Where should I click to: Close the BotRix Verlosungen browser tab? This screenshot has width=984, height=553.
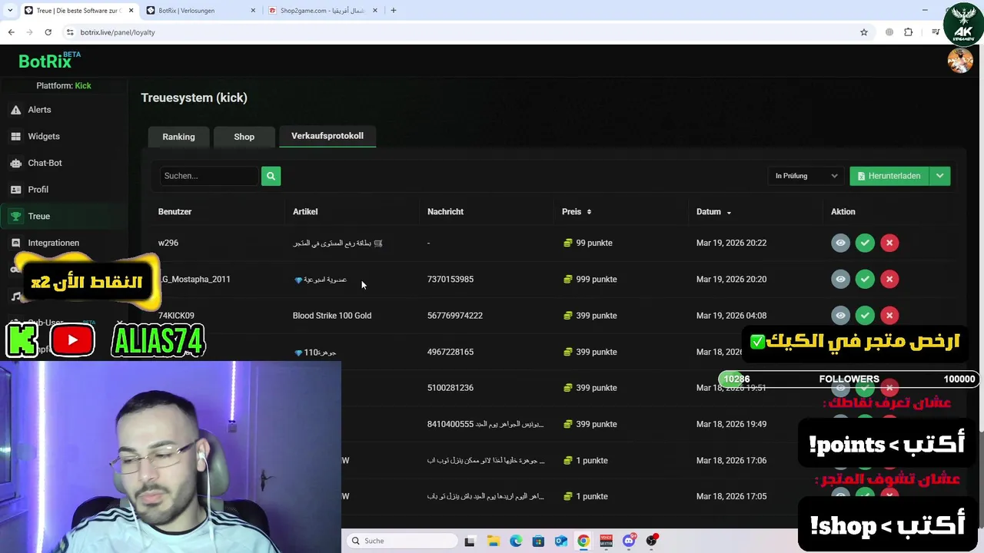pos(254,10)
